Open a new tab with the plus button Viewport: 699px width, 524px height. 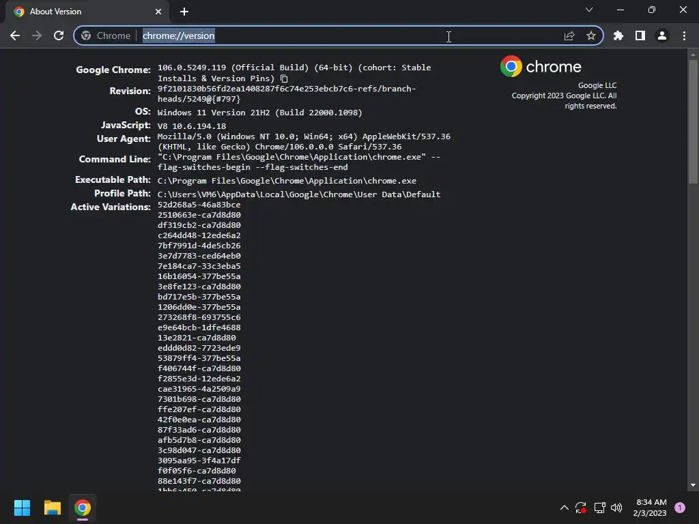tap(184, 12)
